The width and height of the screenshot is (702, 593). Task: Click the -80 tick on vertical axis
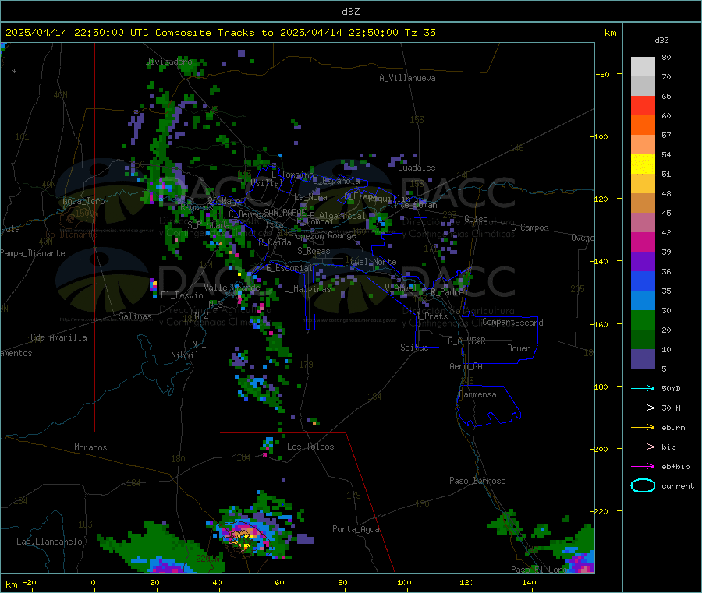click(602, 74)
